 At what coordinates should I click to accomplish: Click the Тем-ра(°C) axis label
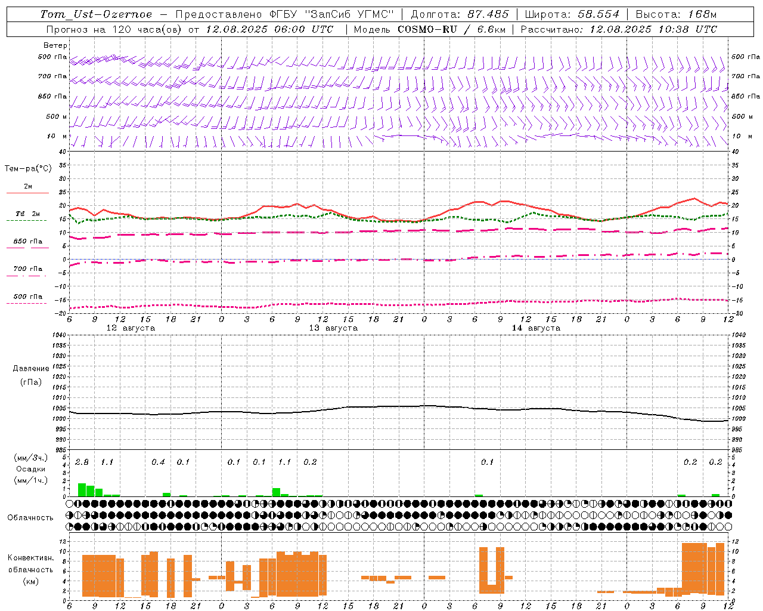click(28, 169)
